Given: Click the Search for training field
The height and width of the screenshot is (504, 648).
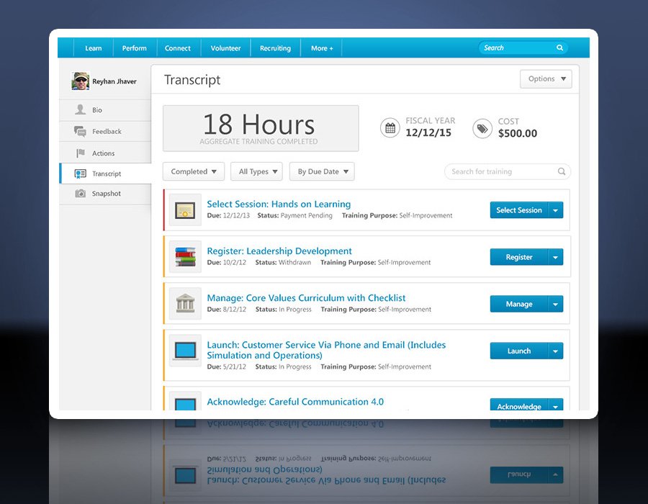Looking at the screenshot, I should point(508,171).
